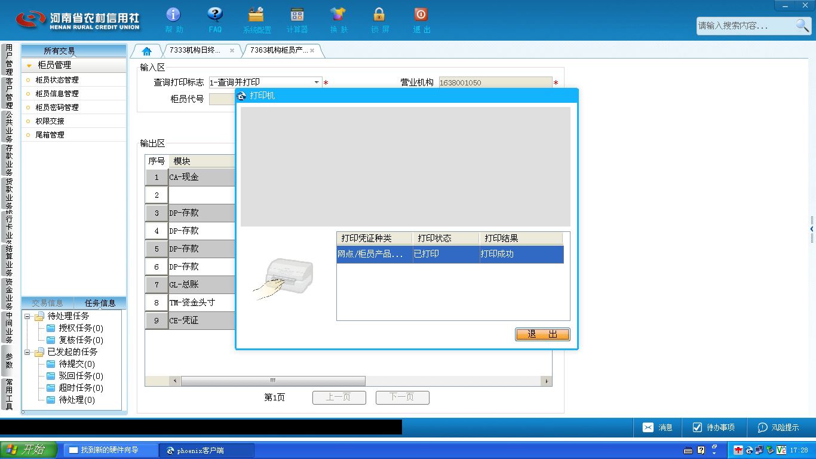
Task: Expand the 查询打印标志 dropdown
Action: [x=317, y=82]
